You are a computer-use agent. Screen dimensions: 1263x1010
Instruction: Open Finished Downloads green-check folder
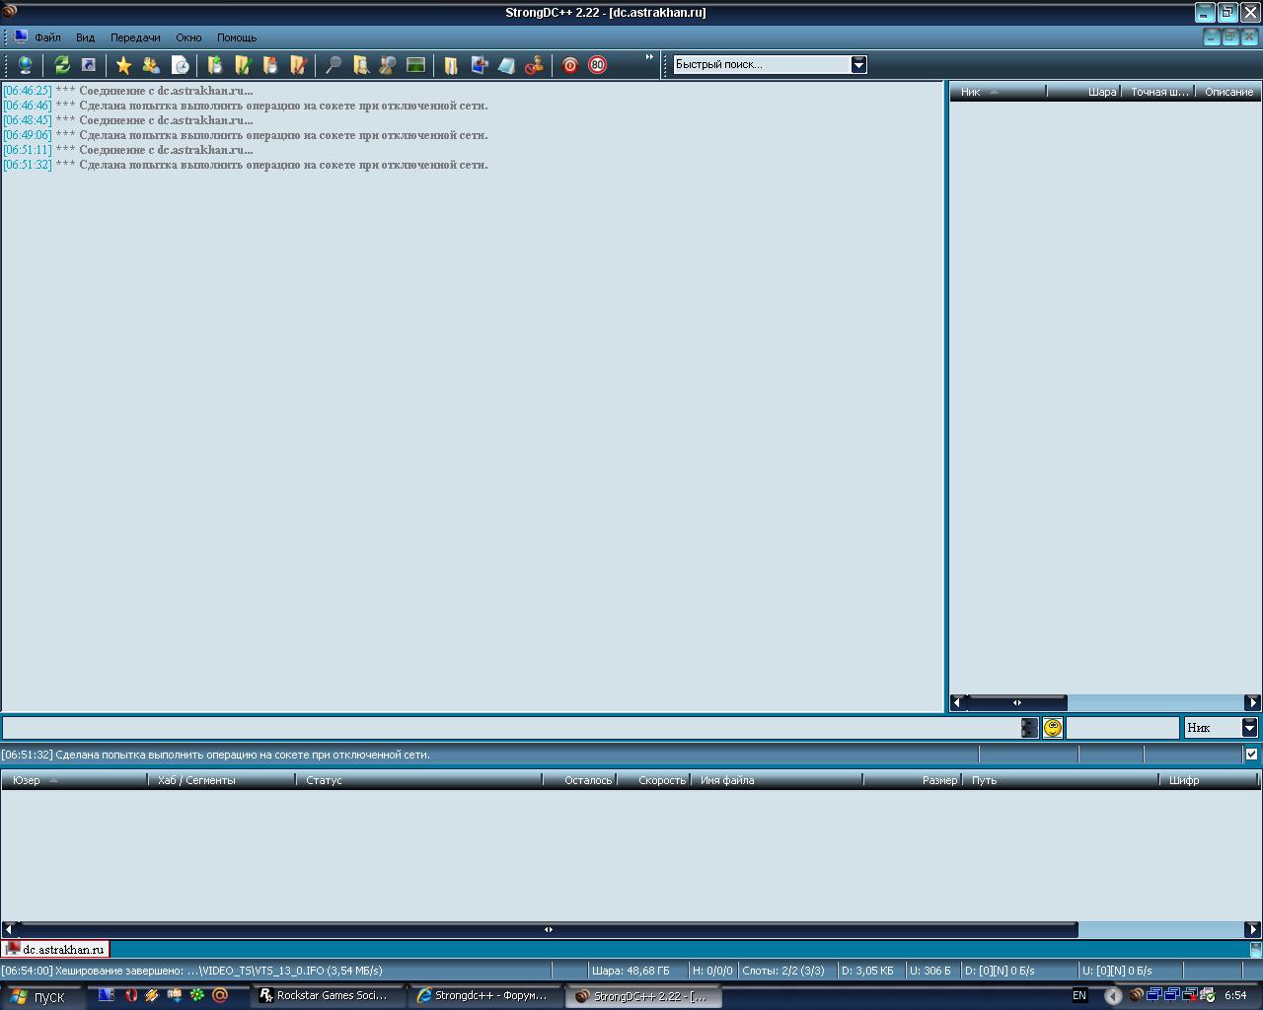click(x=243, y=65)
